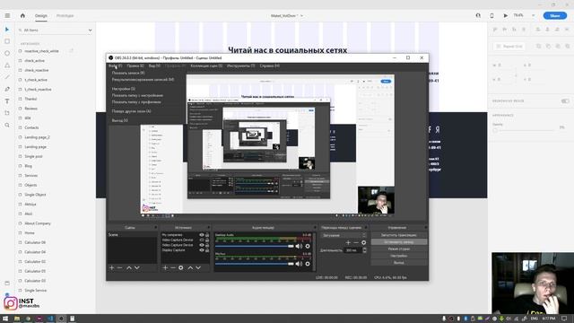574x323 pixels.
Task: Open Mic/Aux settings gear
Action: 308,264
